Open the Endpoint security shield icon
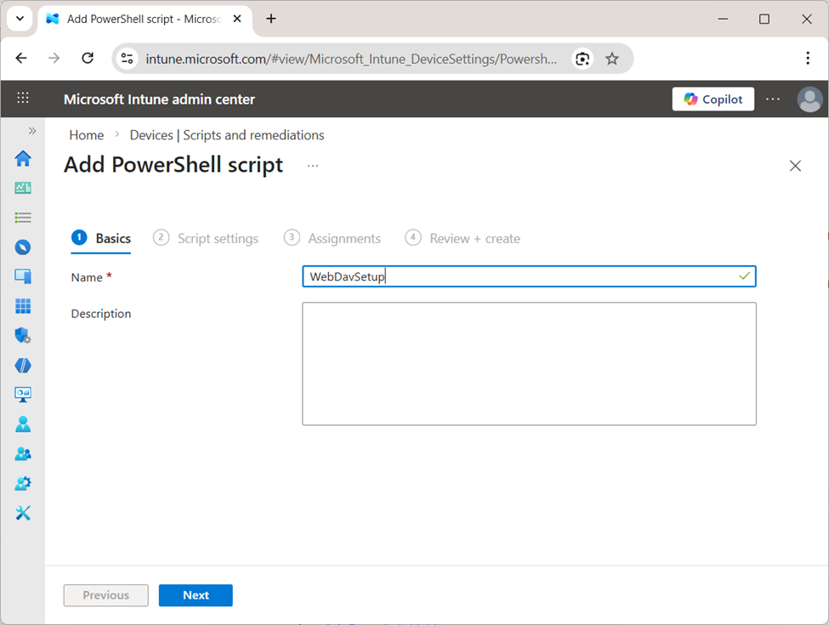Viewport: 829px width, 625px height. [x=23, y=335]
